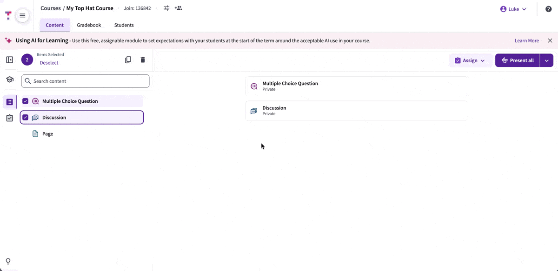Uncheck the Multiple Choice Question checkbox
Viewport: 558px width, 271px height.
pos(25,101)
